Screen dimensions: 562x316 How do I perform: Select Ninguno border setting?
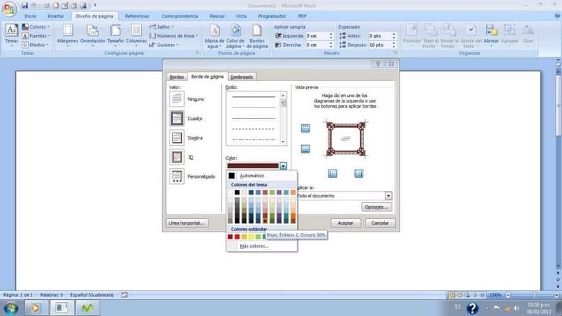click(x=176, y=99)
